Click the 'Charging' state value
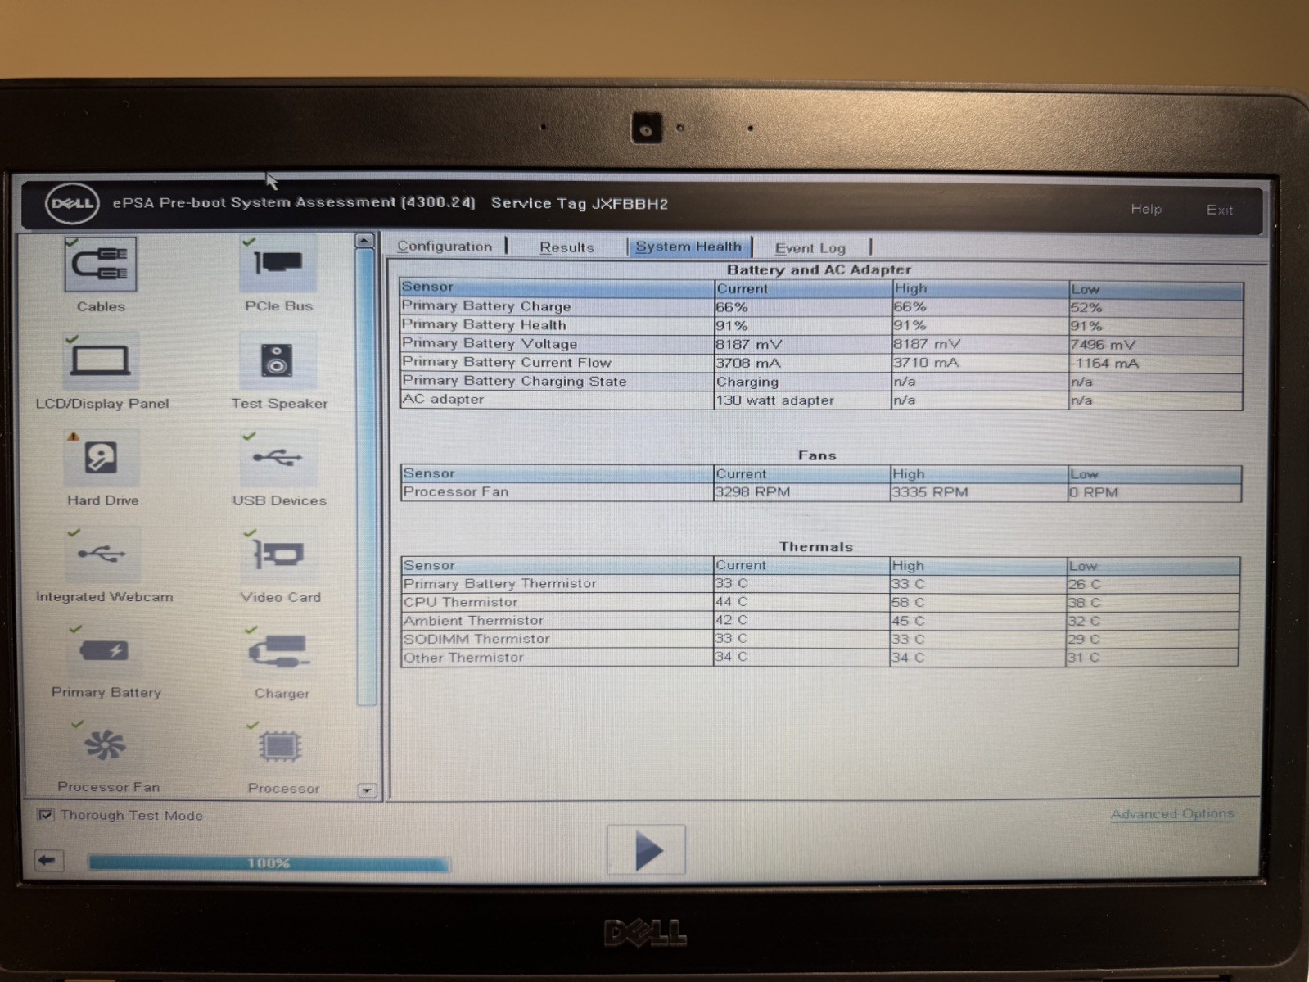 pos(747,382)
